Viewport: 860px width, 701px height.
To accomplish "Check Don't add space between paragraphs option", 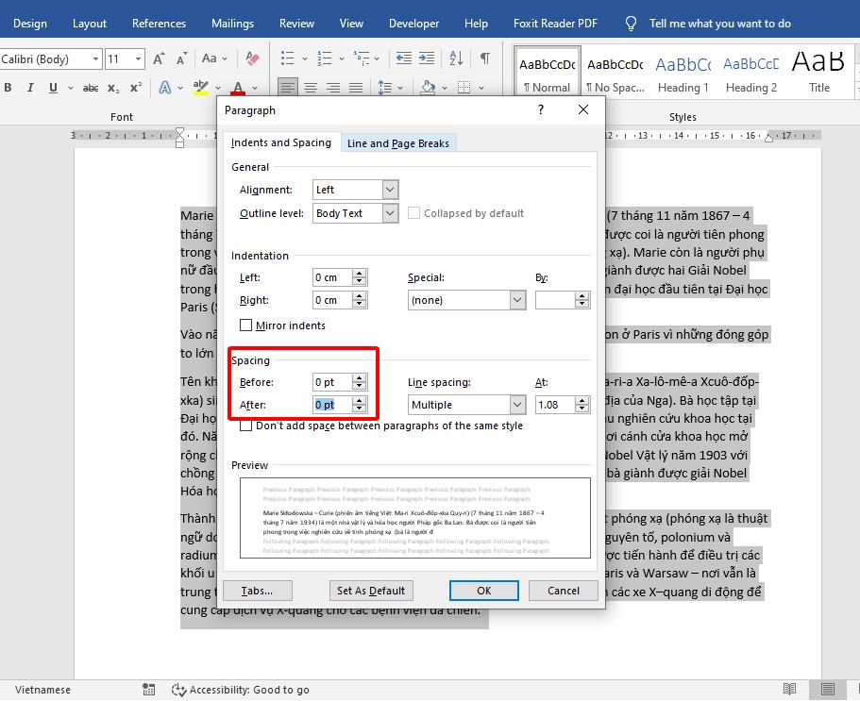I will 245,426.
